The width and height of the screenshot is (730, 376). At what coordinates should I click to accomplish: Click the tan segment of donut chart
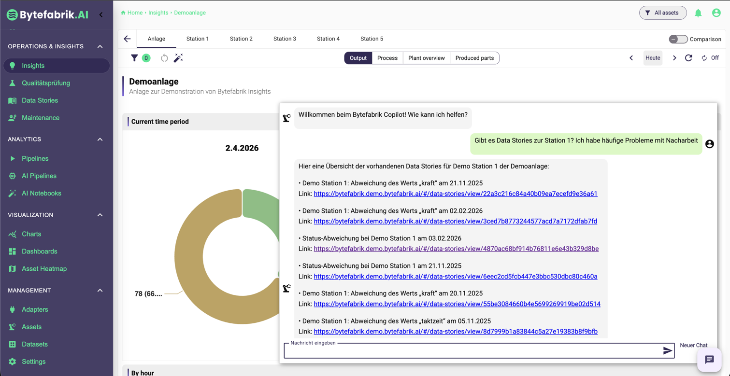(x=193, y=270)
